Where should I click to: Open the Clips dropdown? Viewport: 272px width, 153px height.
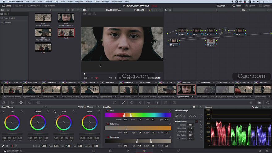[x=222, y=6]
